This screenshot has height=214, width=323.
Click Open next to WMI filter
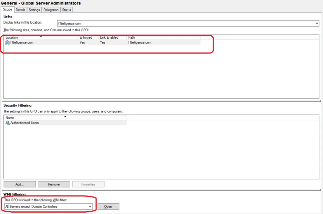108,206
